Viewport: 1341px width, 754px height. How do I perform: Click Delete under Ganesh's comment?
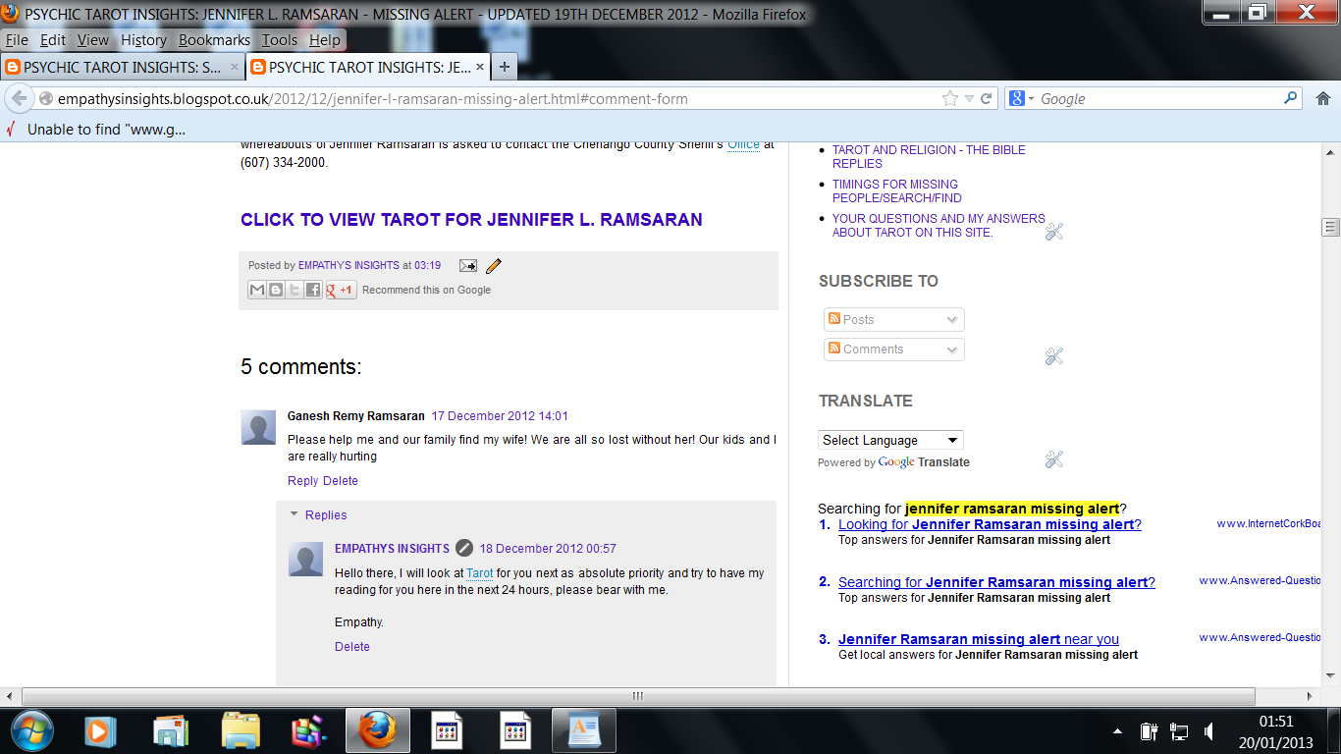(341, 481)
